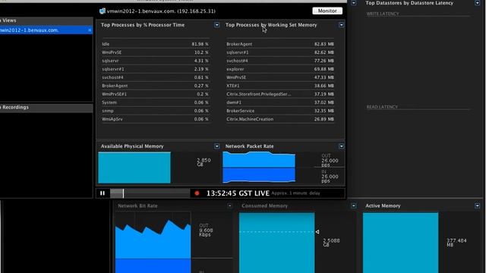Viewport: 486px width, 273px height.
Task: Select the BrokerAgent 0.27 % row
Action: click(x=155, y=86)
